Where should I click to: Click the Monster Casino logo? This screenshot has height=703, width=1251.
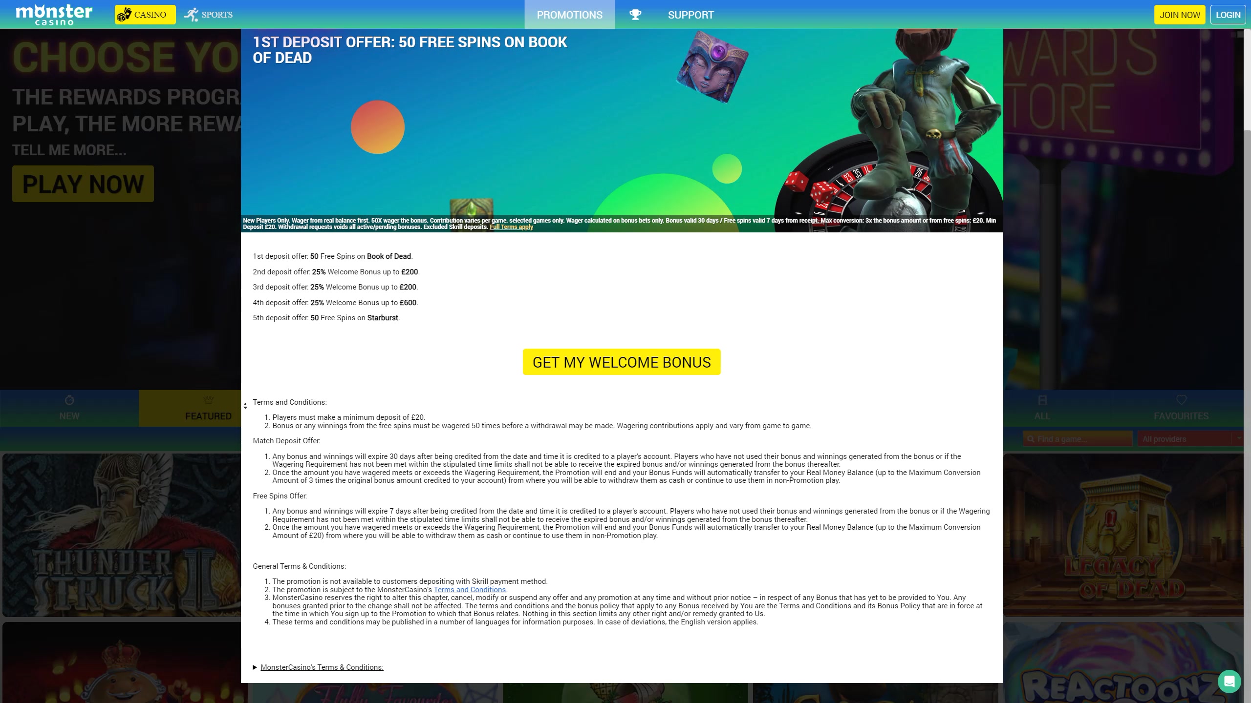click(54, 15)
